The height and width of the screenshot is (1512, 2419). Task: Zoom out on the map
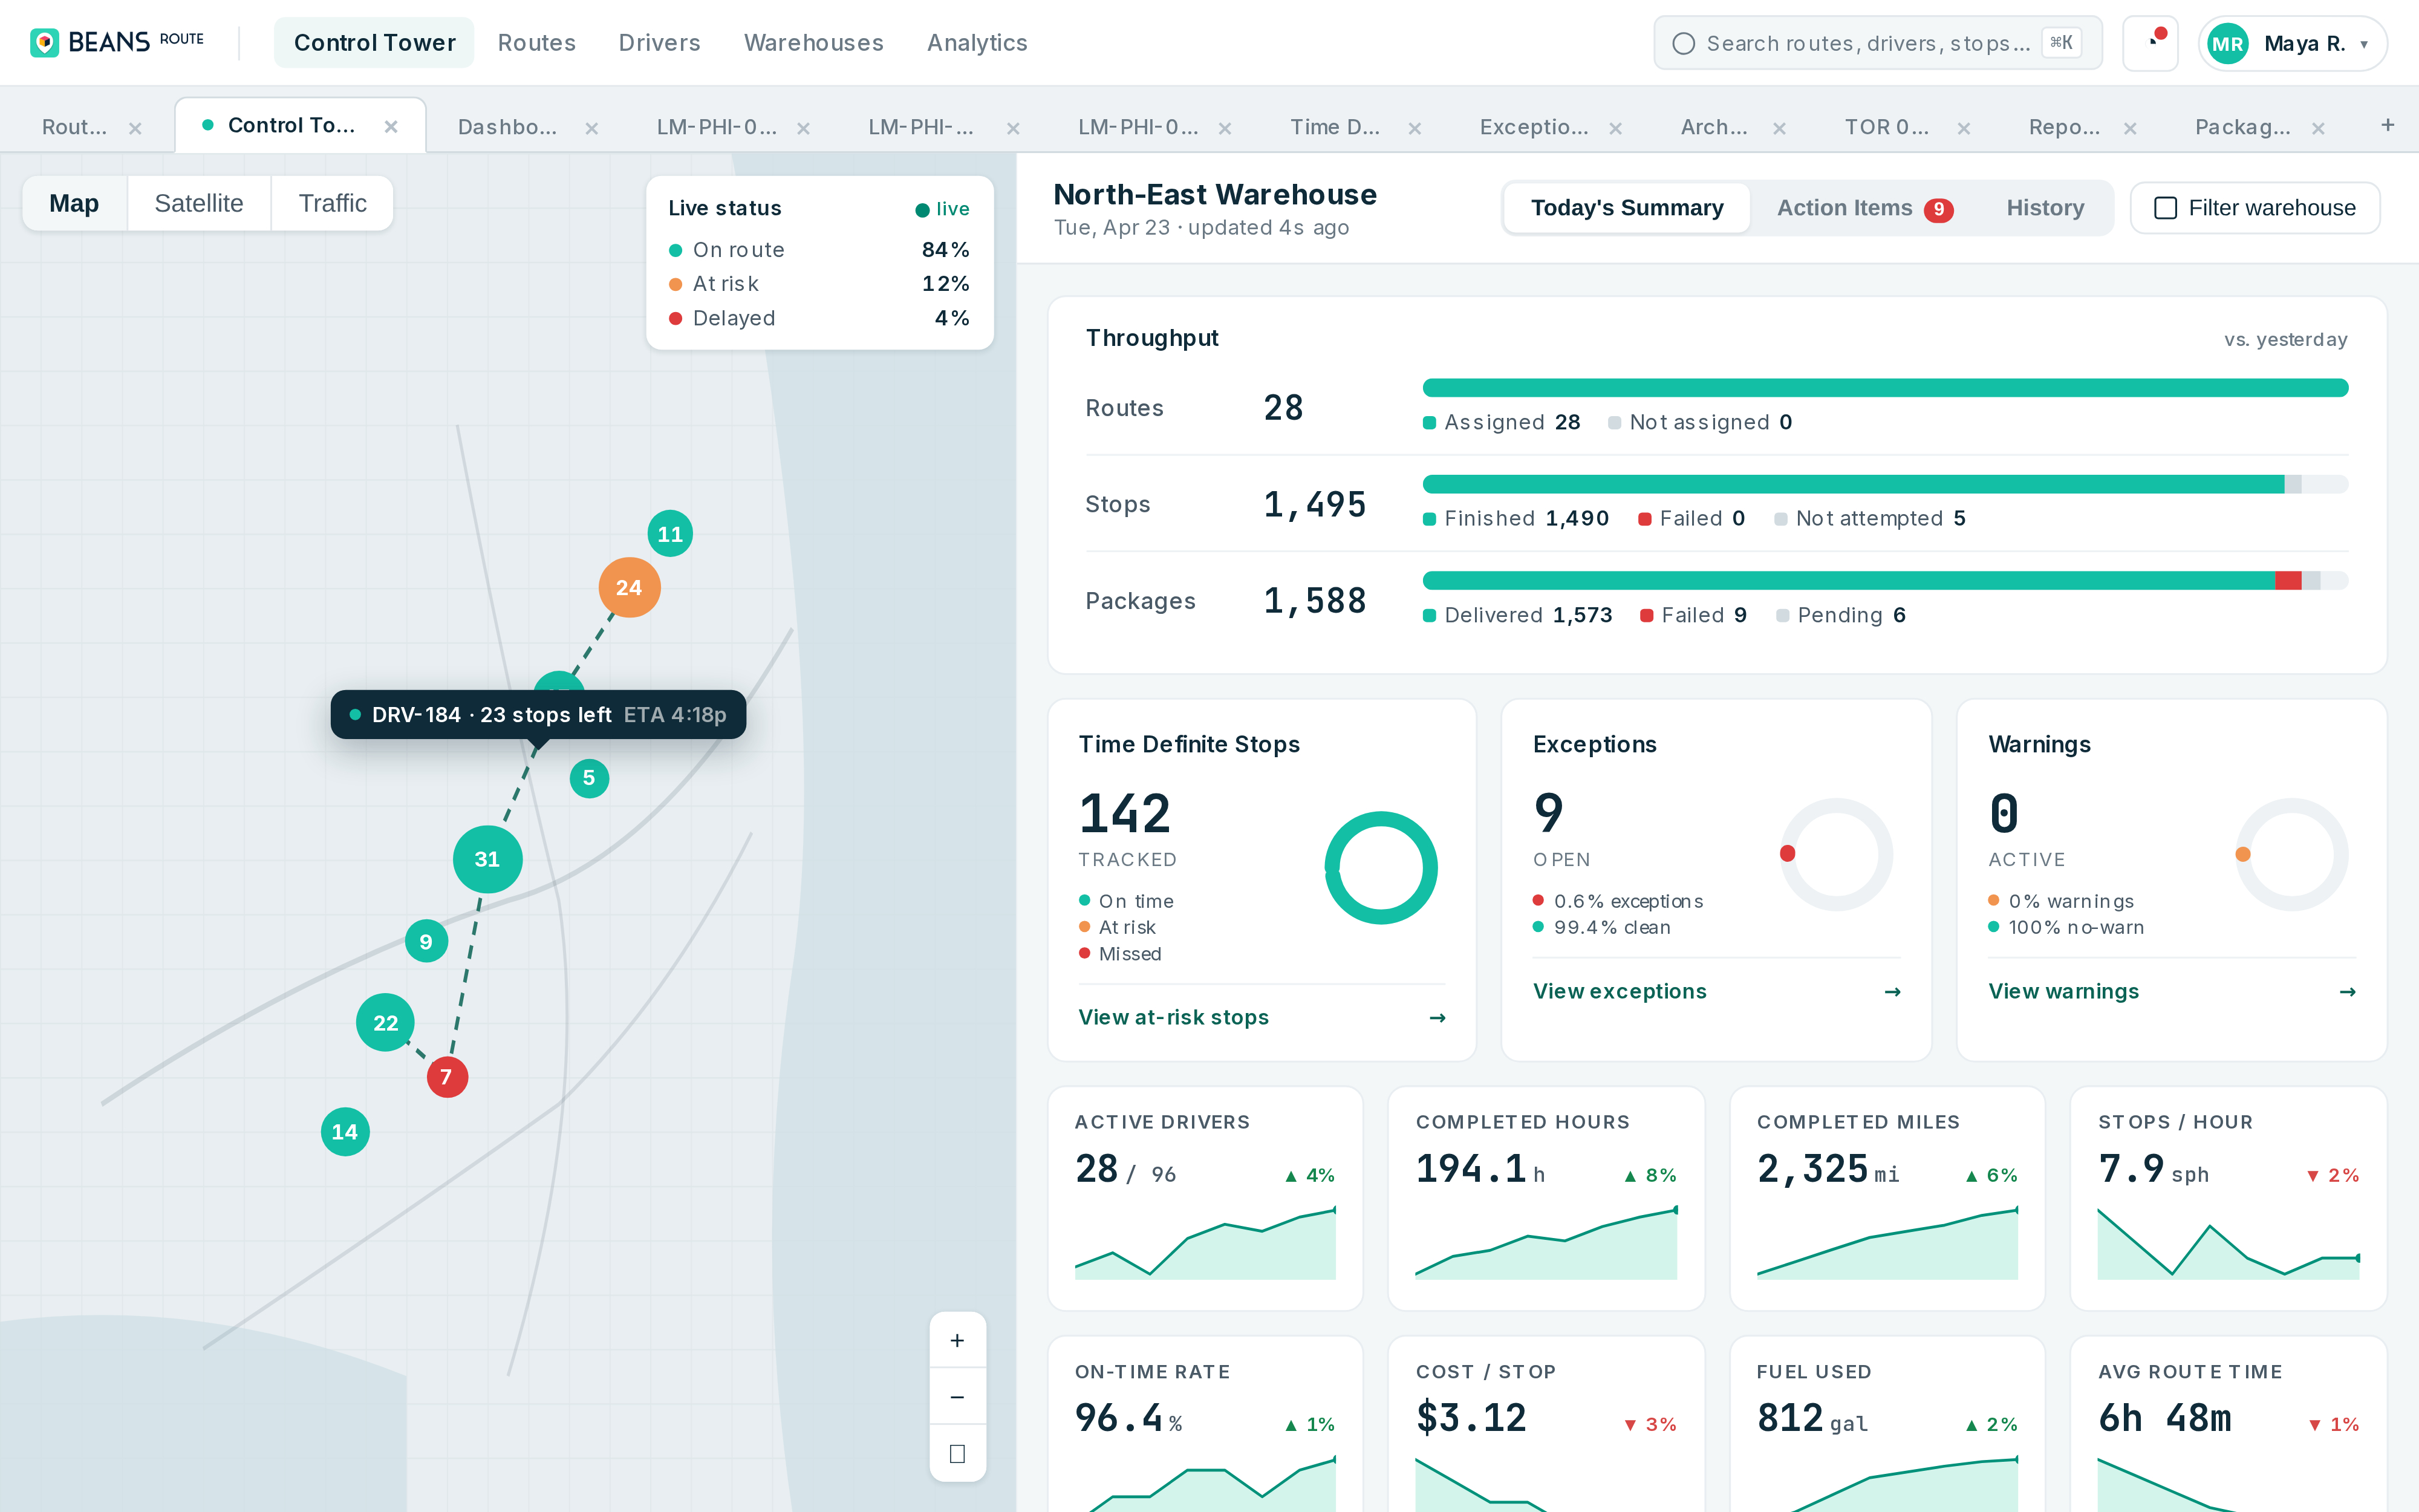(957, 1397)
